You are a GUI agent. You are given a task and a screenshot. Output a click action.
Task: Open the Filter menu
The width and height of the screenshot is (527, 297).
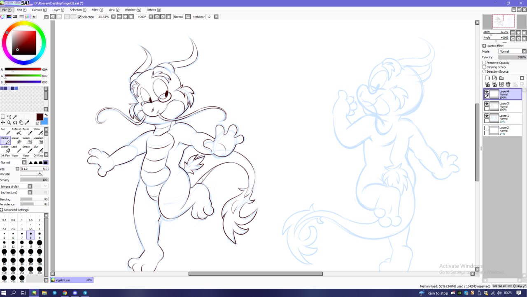pos(98,10)
